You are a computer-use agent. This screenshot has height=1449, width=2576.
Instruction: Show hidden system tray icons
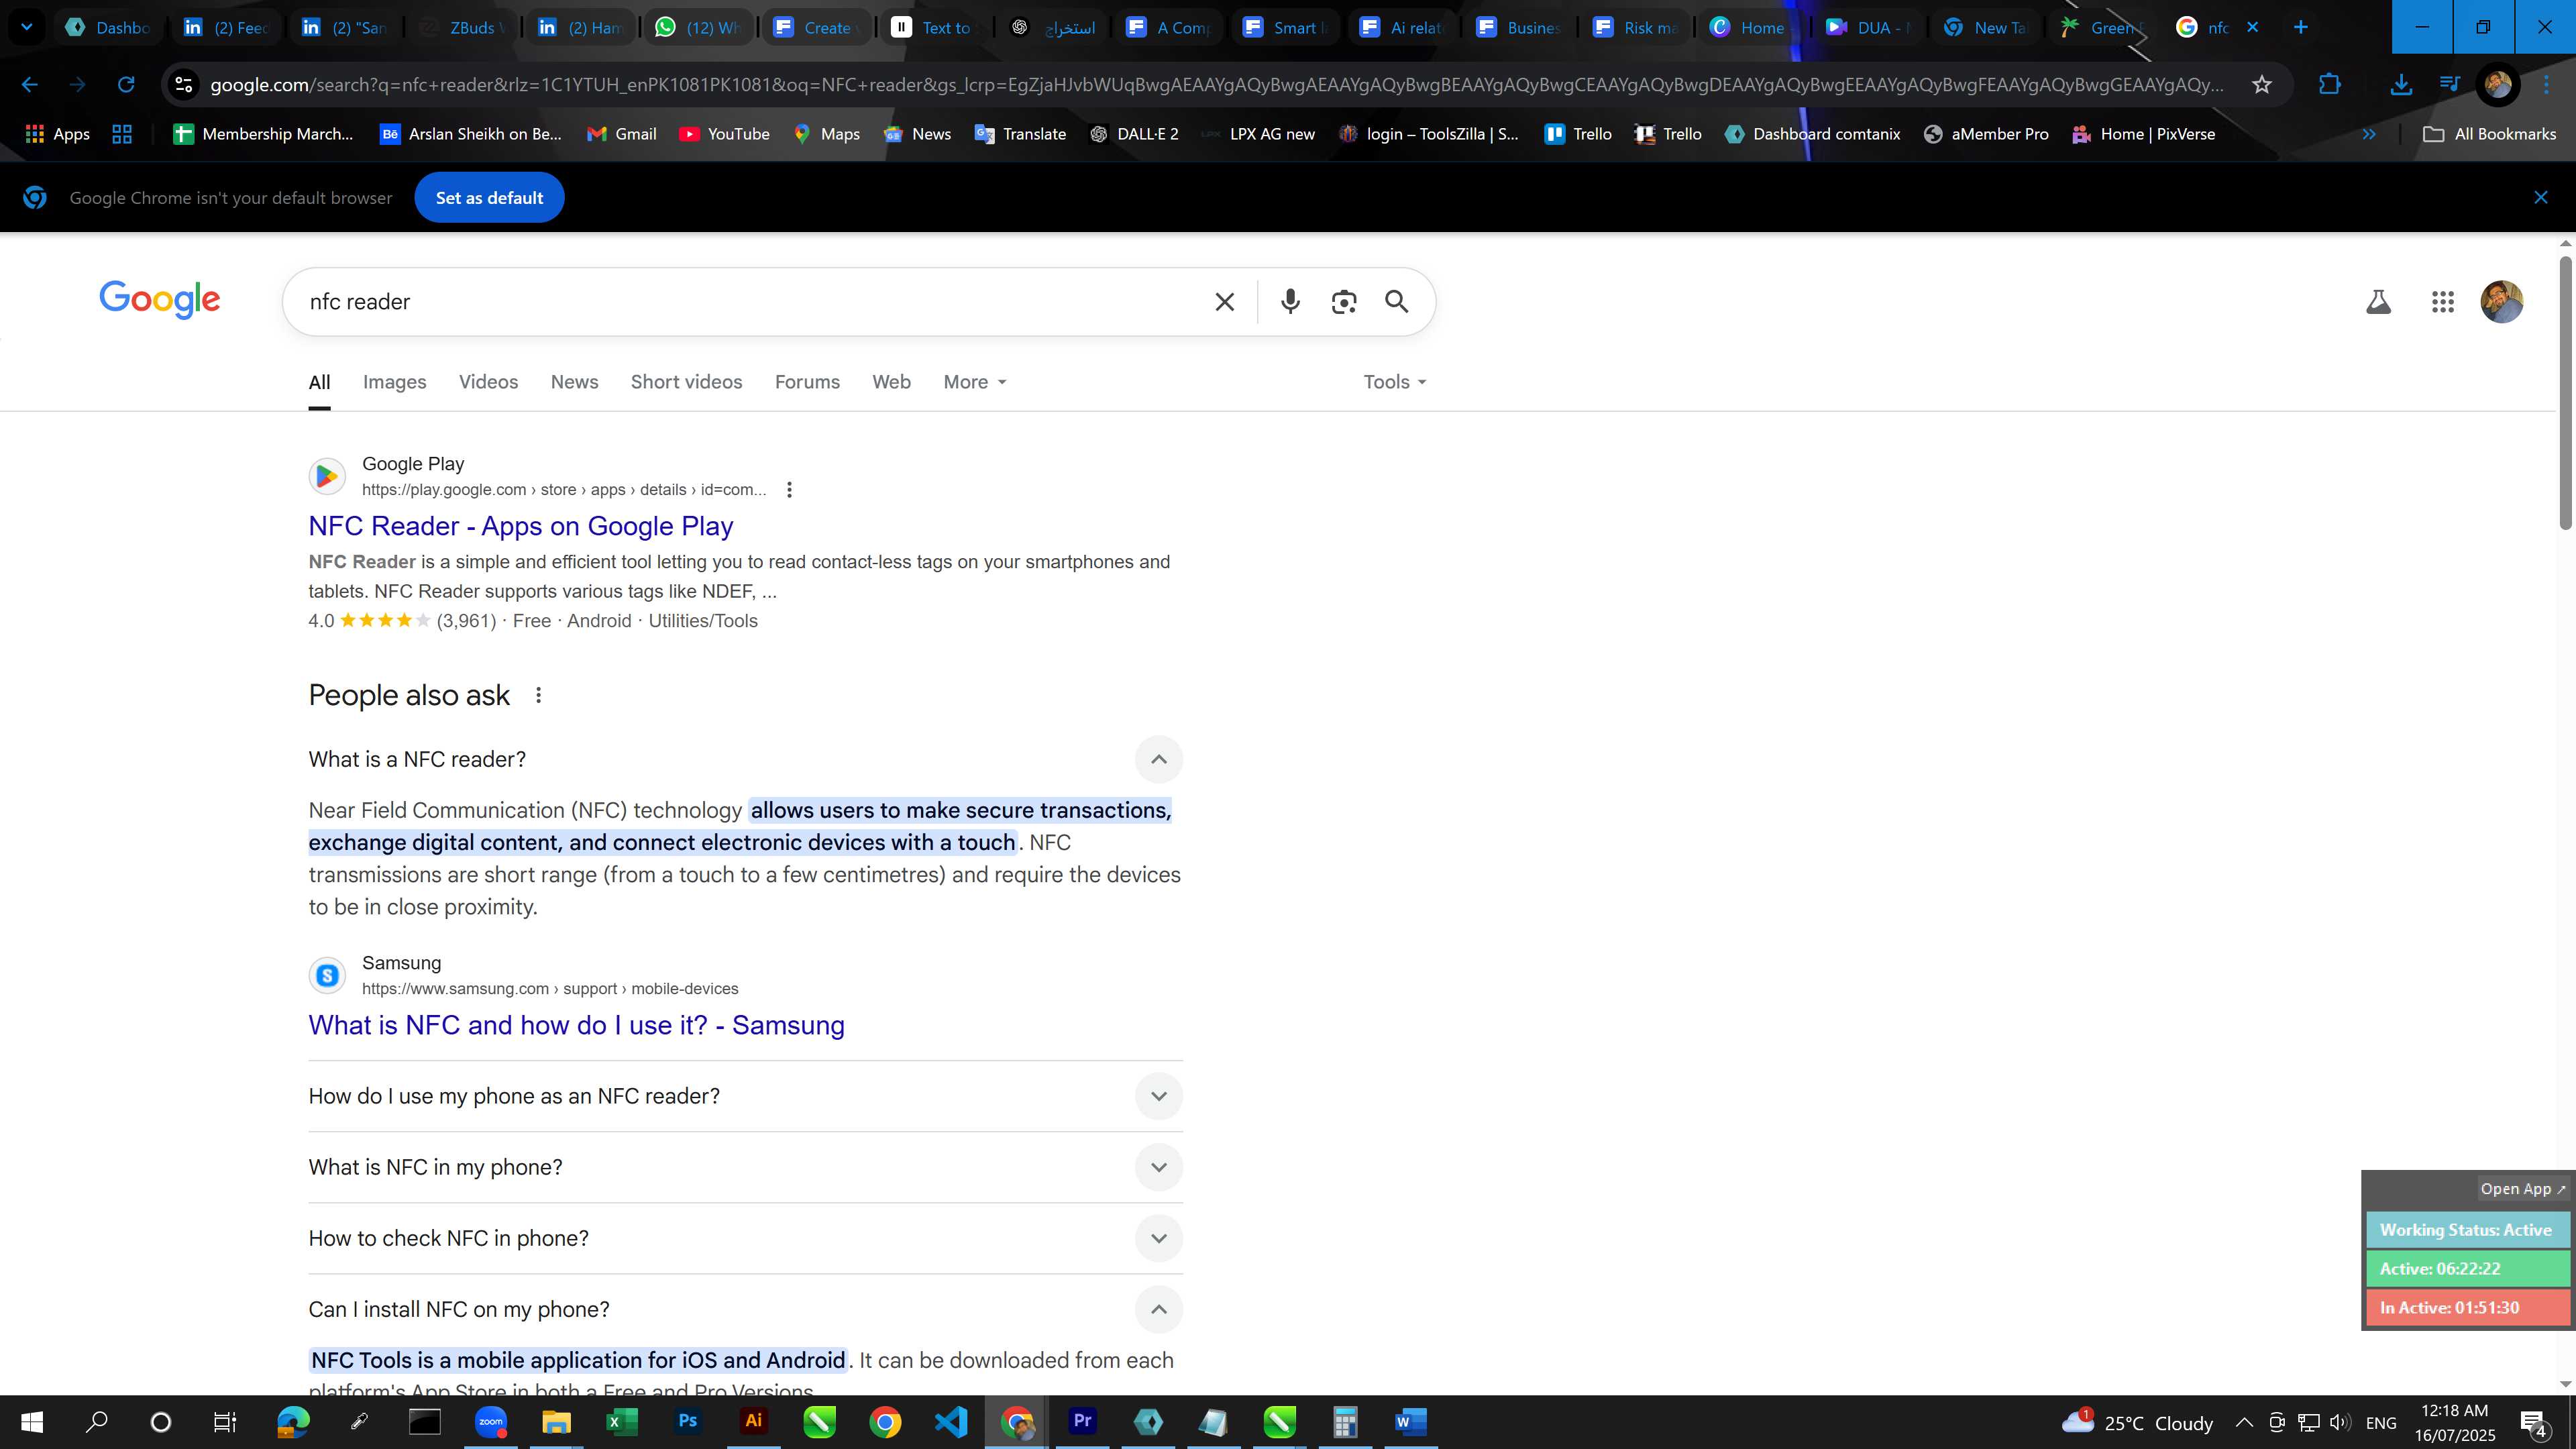click(2244, 1422)
